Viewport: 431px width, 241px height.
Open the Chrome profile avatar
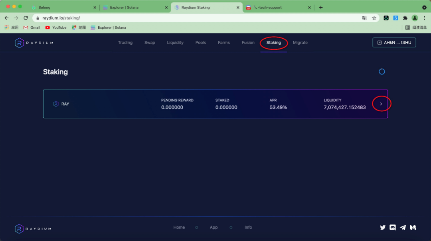click(415, 18)
